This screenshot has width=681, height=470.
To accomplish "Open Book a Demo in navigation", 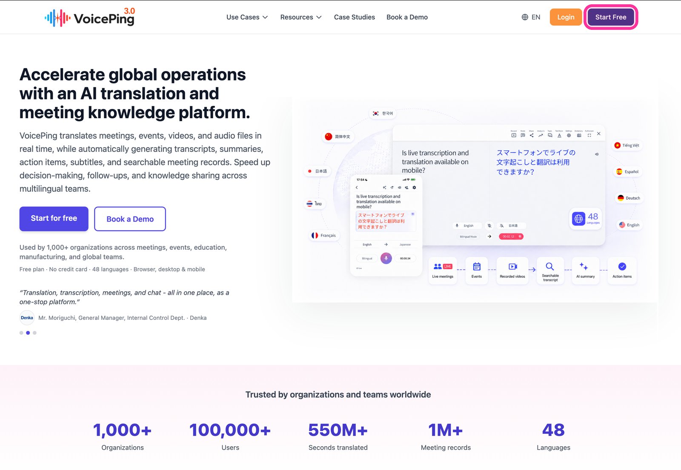I will (407, 17).
